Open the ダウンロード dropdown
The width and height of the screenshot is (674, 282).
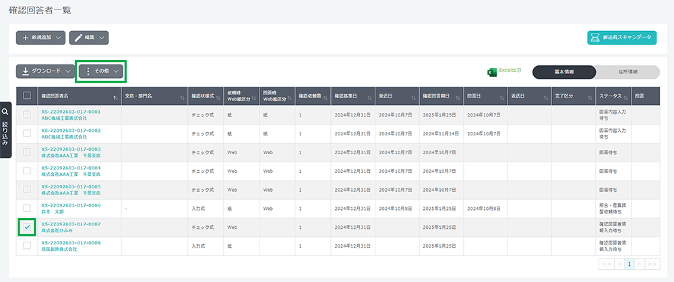[x=45, y=71]
